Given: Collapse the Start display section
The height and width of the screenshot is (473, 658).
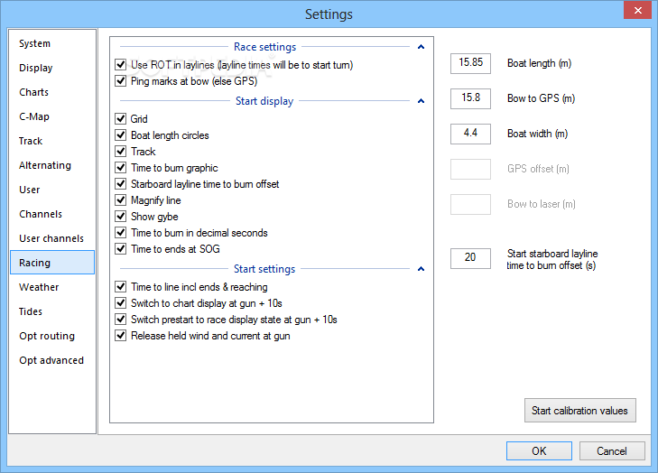Looking at the screenshot, I should tap(421, 101).
